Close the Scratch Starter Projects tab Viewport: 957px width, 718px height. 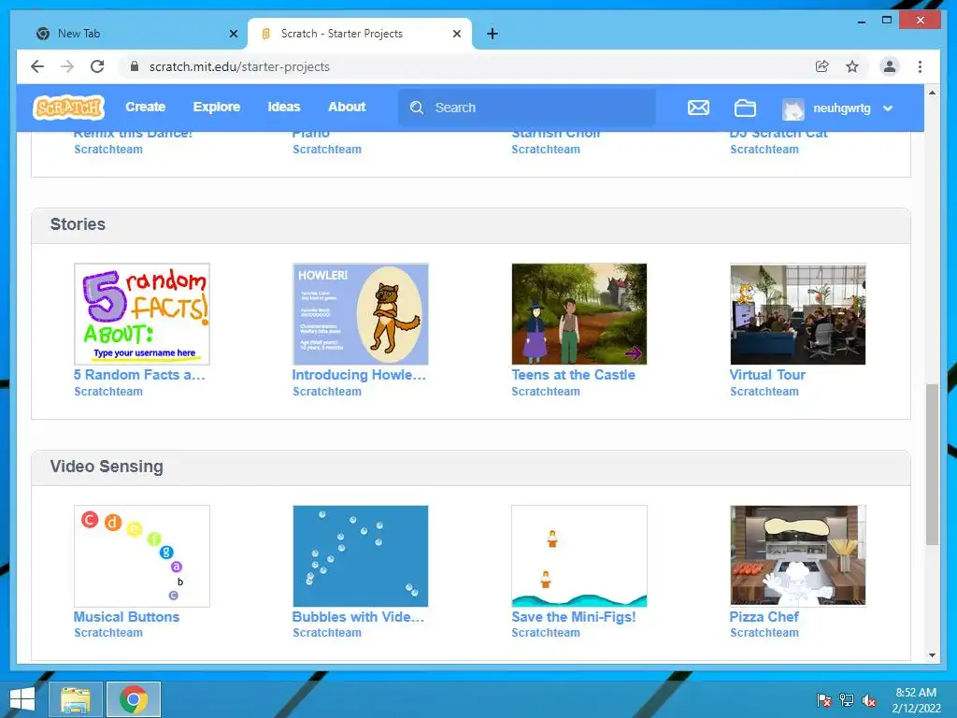[456, 34]
